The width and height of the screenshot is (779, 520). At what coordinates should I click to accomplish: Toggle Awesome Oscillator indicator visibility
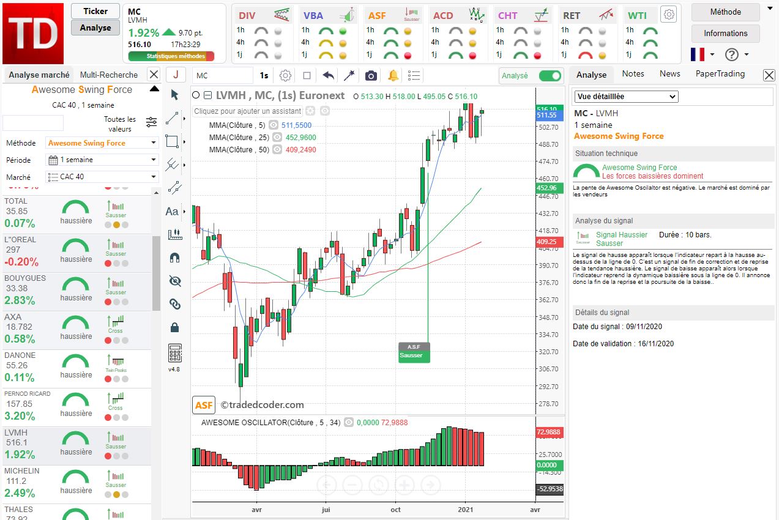click(349, 422)
